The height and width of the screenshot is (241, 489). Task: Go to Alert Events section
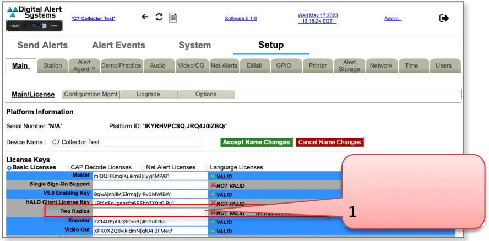(x=118, y=45)
